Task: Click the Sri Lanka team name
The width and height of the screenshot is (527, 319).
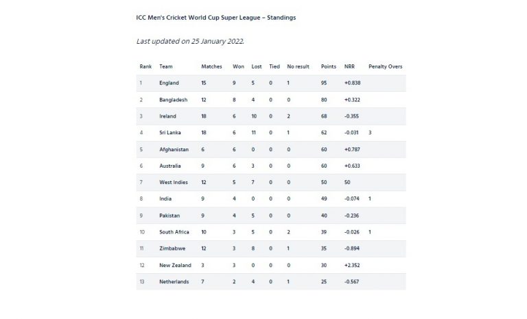Action: [170, 133]
